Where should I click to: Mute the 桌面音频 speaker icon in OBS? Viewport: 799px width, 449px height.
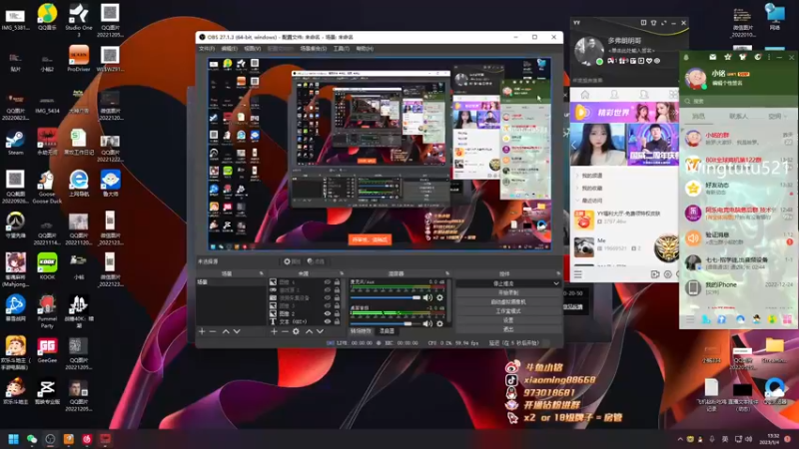point(427,323)
